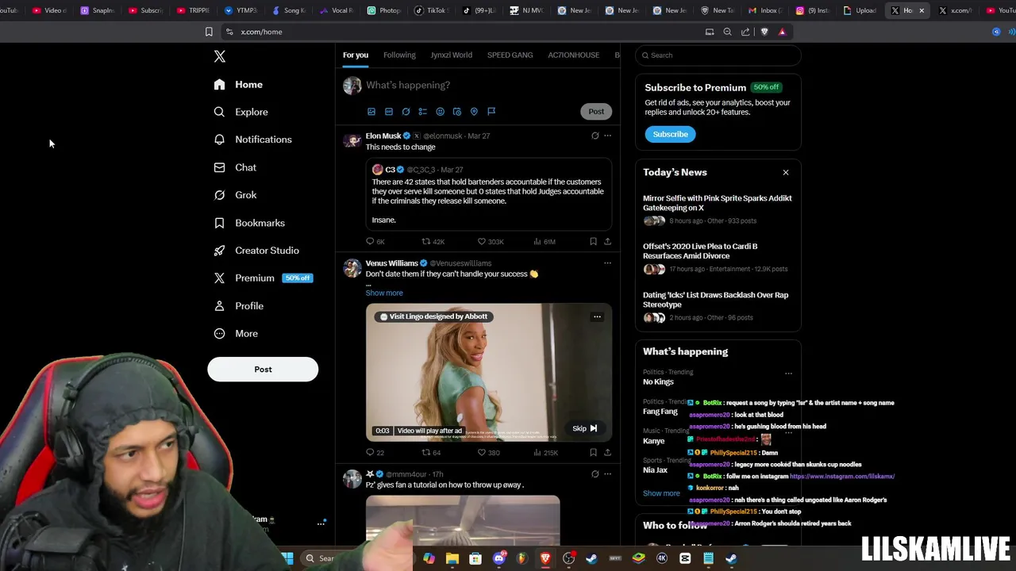Open more options on the mmm4our post

(608, 474)
